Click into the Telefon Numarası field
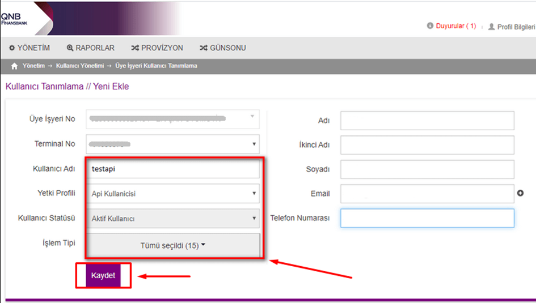The width and height of the screenshot is (536, 303). (x=427, y=219)
